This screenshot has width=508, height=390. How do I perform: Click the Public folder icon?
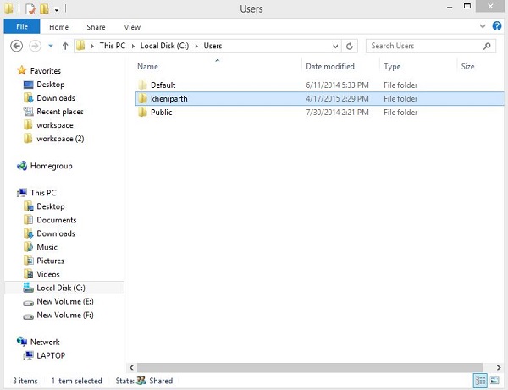point(142,112)
